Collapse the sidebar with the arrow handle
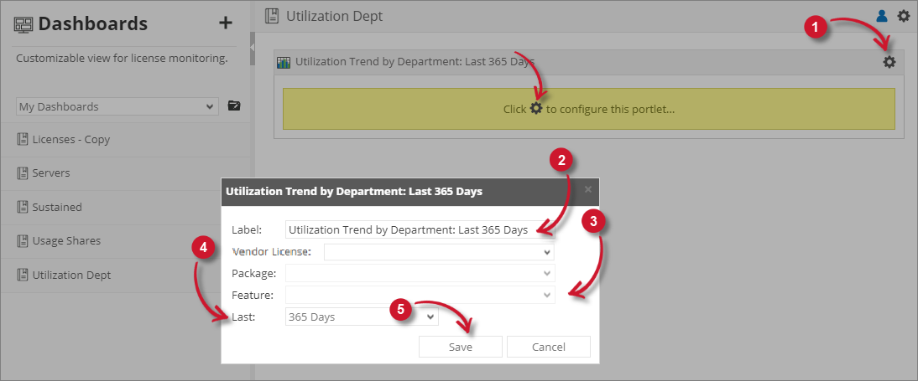The width and height of the screenshot is (918, 381). pos(253,47)
